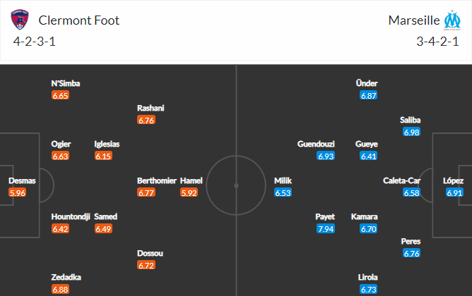The height and width of the screenshot is (296, 472).
Task: Select Iglesias's 6.15 rating badge
Action: [x=103, y=156]
